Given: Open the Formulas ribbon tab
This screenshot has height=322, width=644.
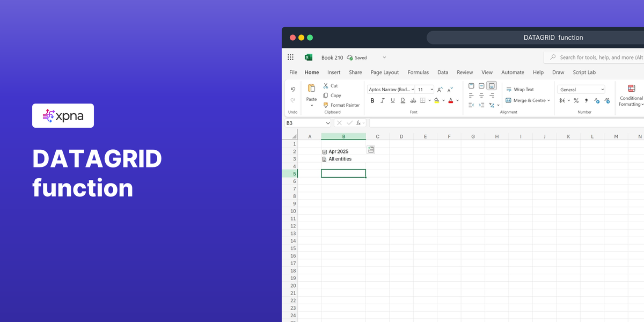Looking at the screenshot, I should click(418, 72).
